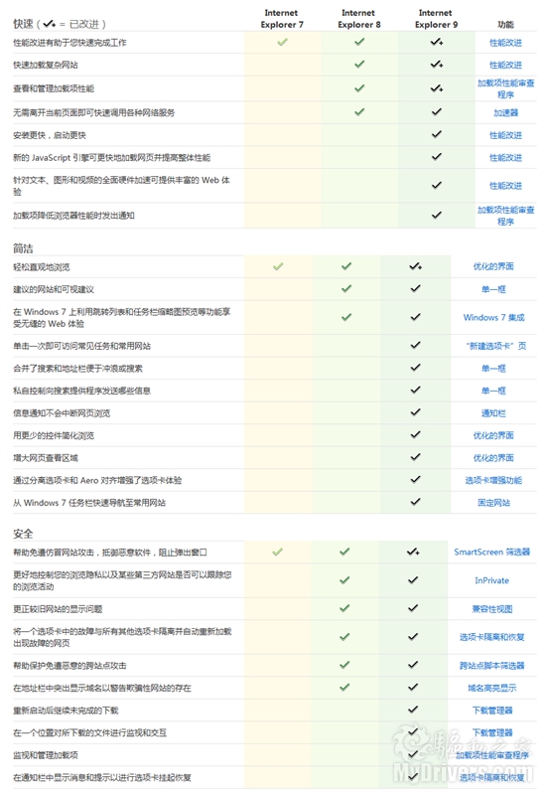The height and width of the screenshot is (796, 546).
Task: Click the IE9 improved checkmark in 查看和管理加载项性能 row
Action: click(437, 88)
